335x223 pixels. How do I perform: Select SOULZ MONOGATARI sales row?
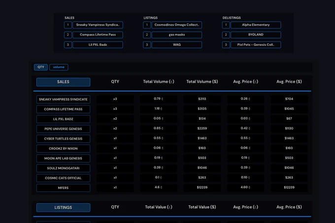[x=63, y=168]
